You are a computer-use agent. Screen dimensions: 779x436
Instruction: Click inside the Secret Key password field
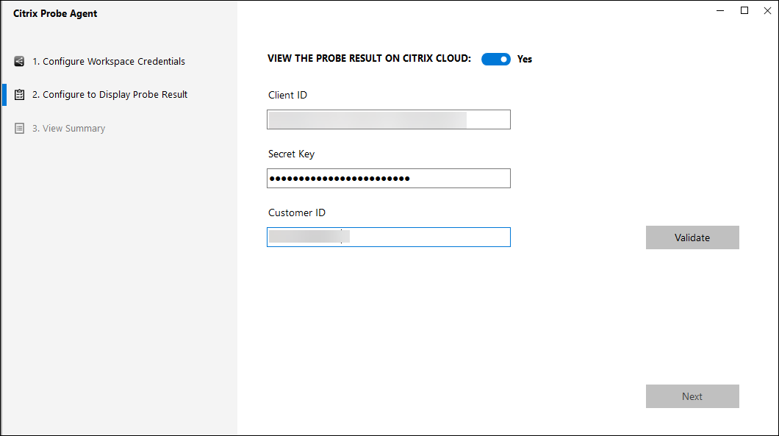click(x=388, y=179)
